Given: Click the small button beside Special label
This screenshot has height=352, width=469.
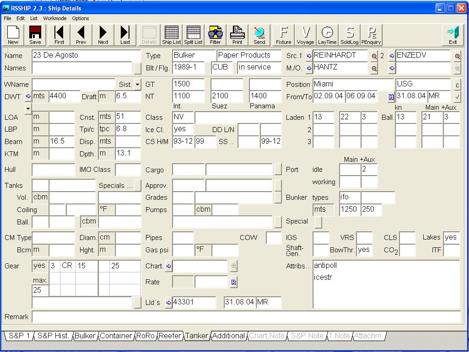Looking at the screenshot, I should click(x=318, y=222).
